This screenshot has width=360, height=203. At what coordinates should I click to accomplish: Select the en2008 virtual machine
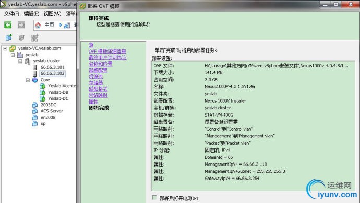pos(48,117)
